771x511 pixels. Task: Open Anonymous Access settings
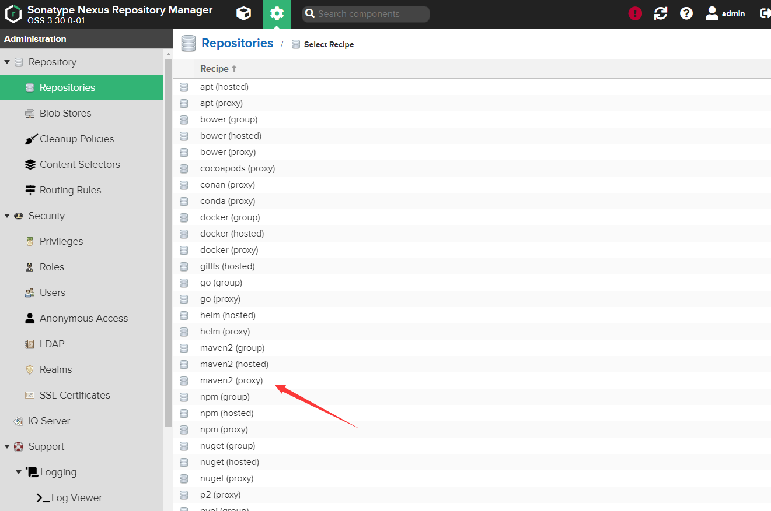[x=82, y=318]
